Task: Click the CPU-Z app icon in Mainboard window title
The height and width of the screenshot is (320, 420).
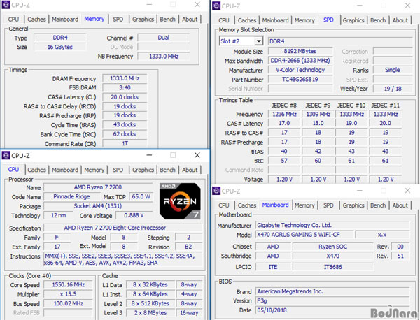Action: pyautogui.click(x=216, y=191)
